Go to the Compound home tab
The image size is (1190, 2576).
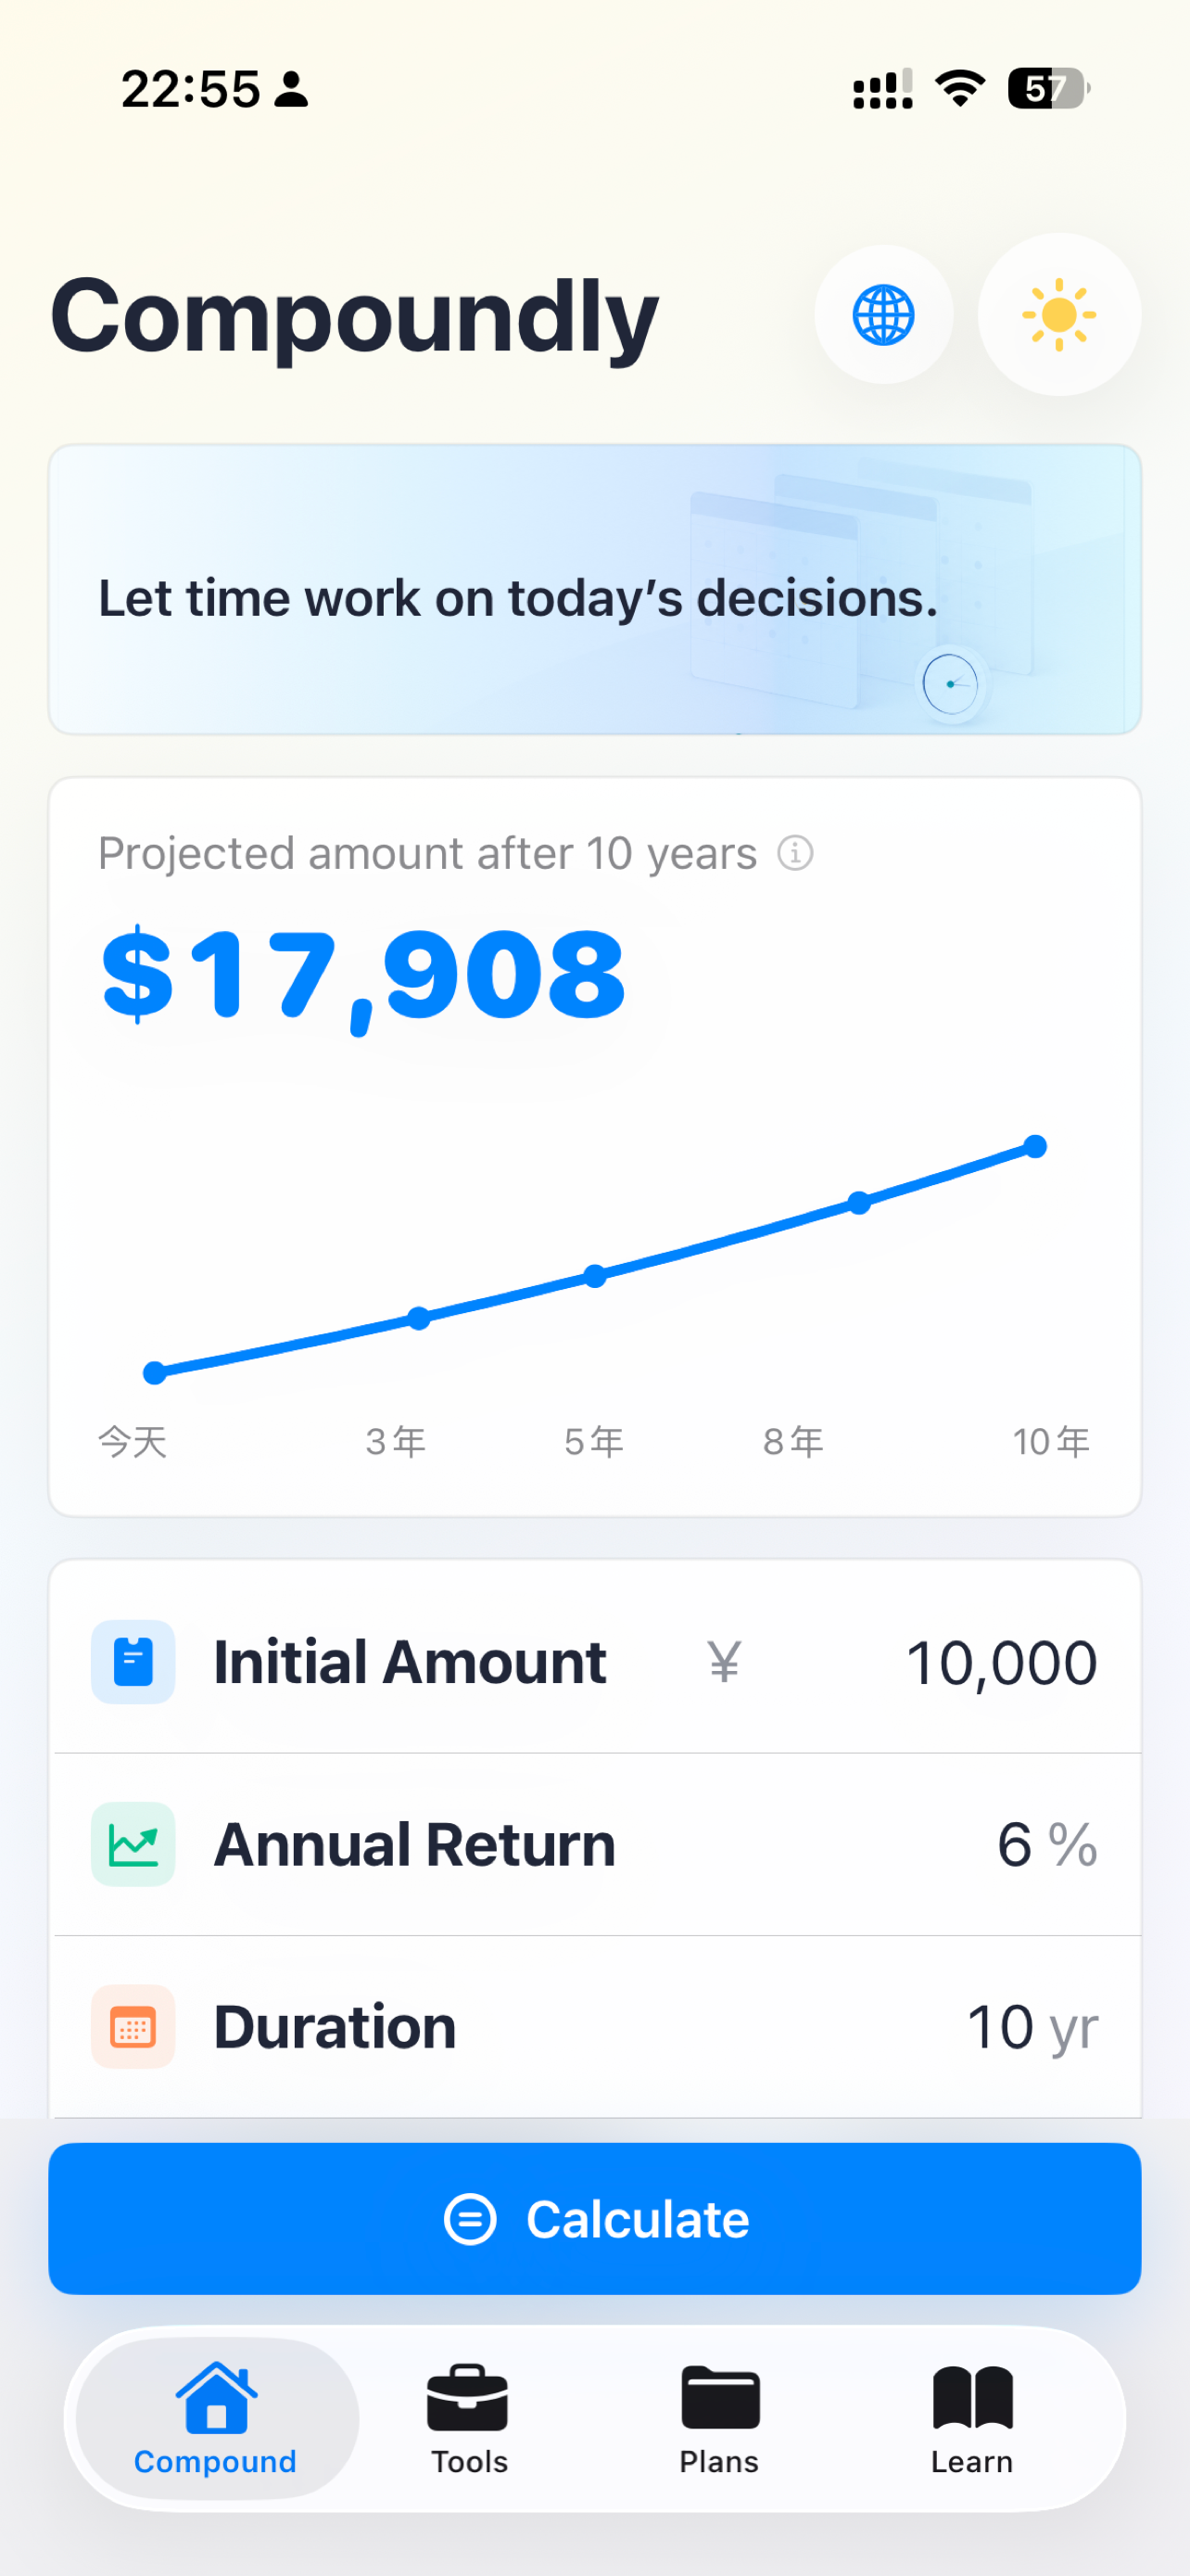217,2420
